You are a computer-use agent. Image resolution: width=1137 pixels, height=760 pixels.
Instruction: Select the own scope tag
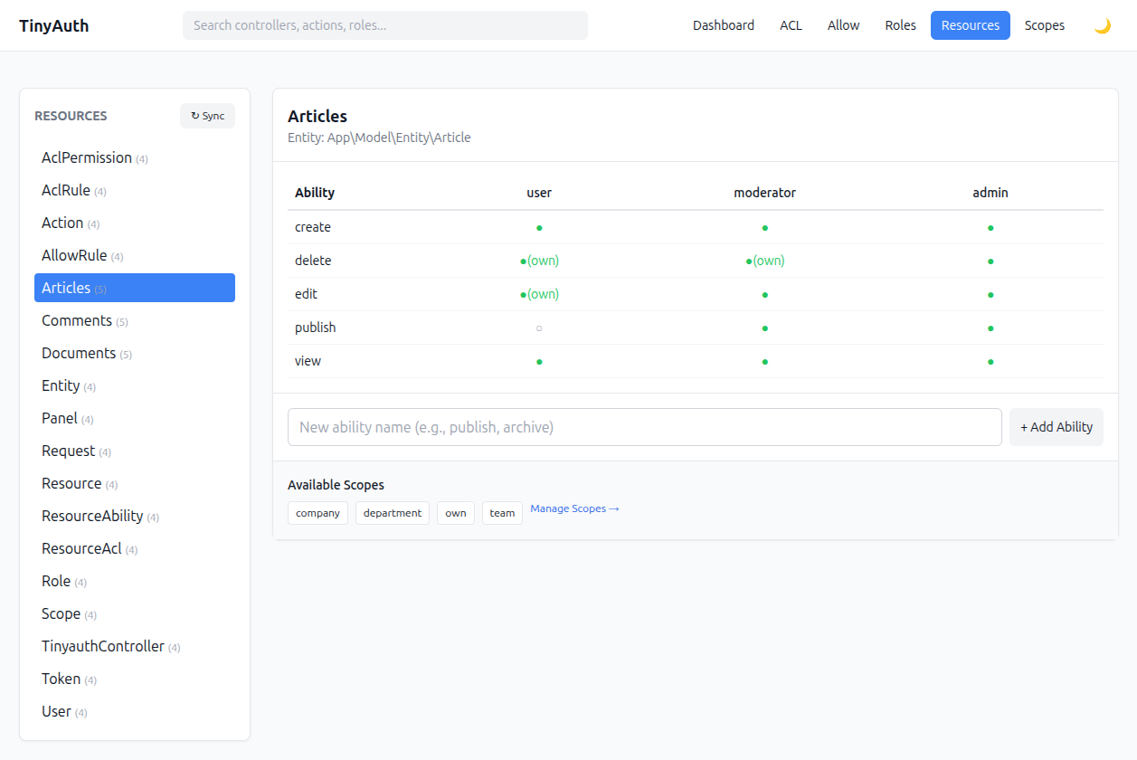click(456, 513)
